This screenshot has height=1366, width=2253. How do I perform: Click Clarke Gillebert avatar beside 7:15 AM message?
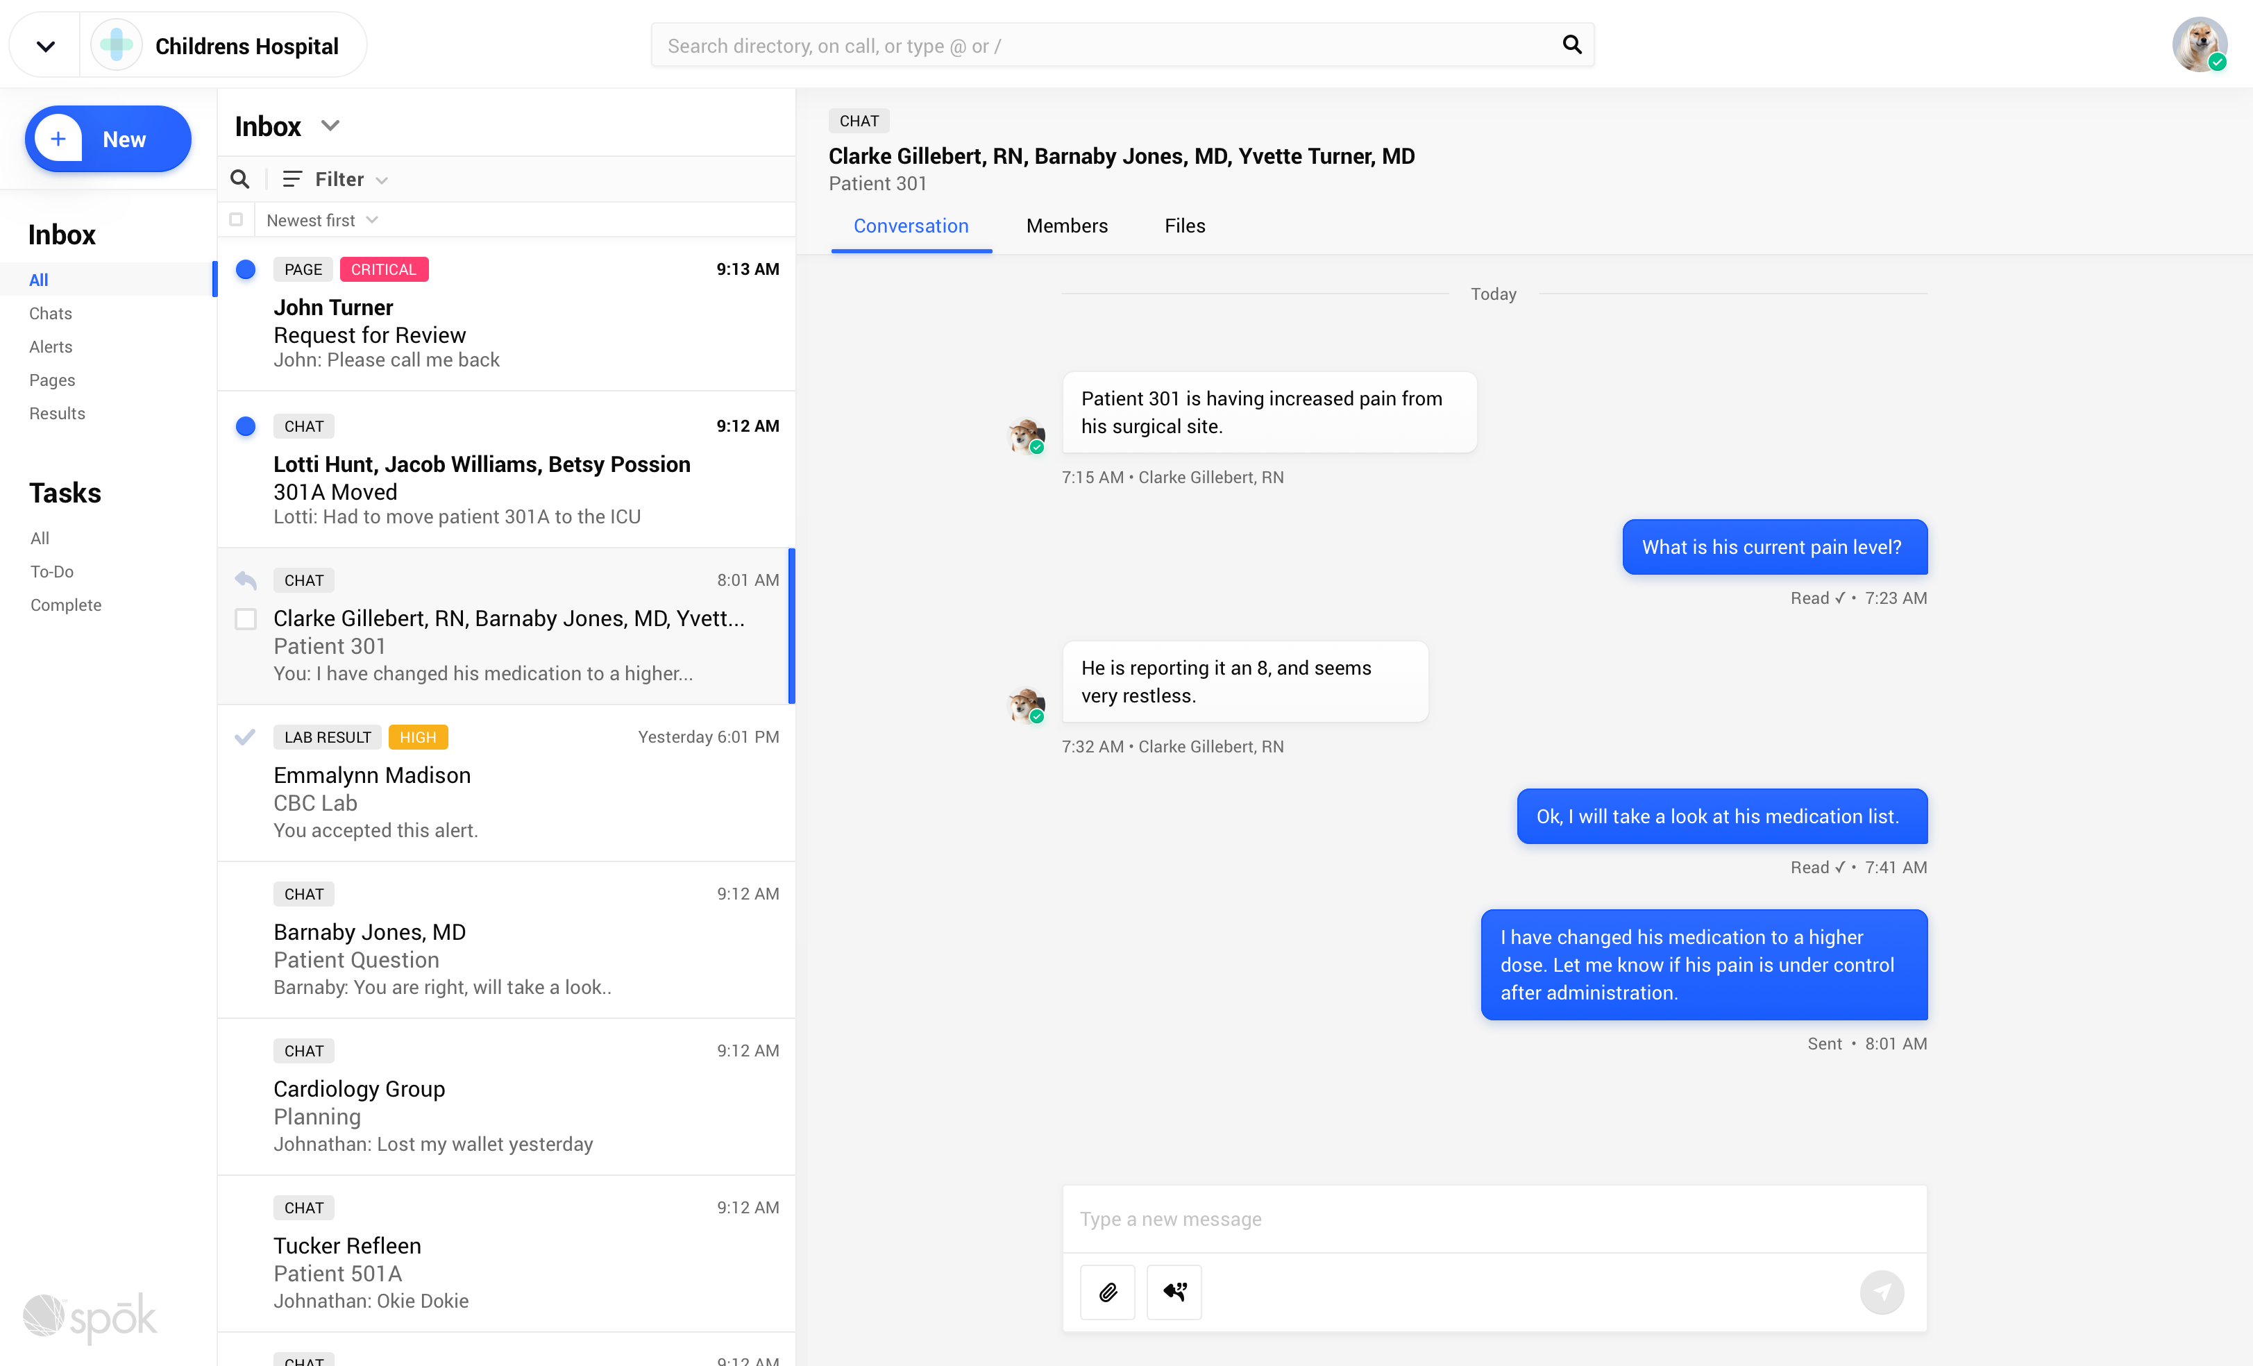click(1026, 436)
